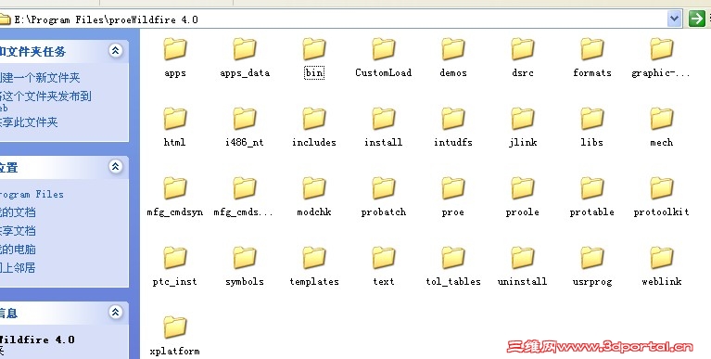Select the ptc_inst folder icon

click(x=175, y=258)
